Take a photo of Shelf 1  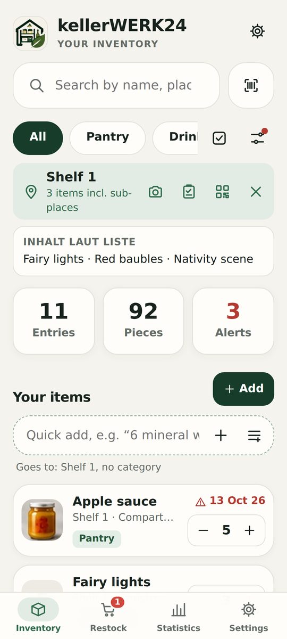click(155, 192)
